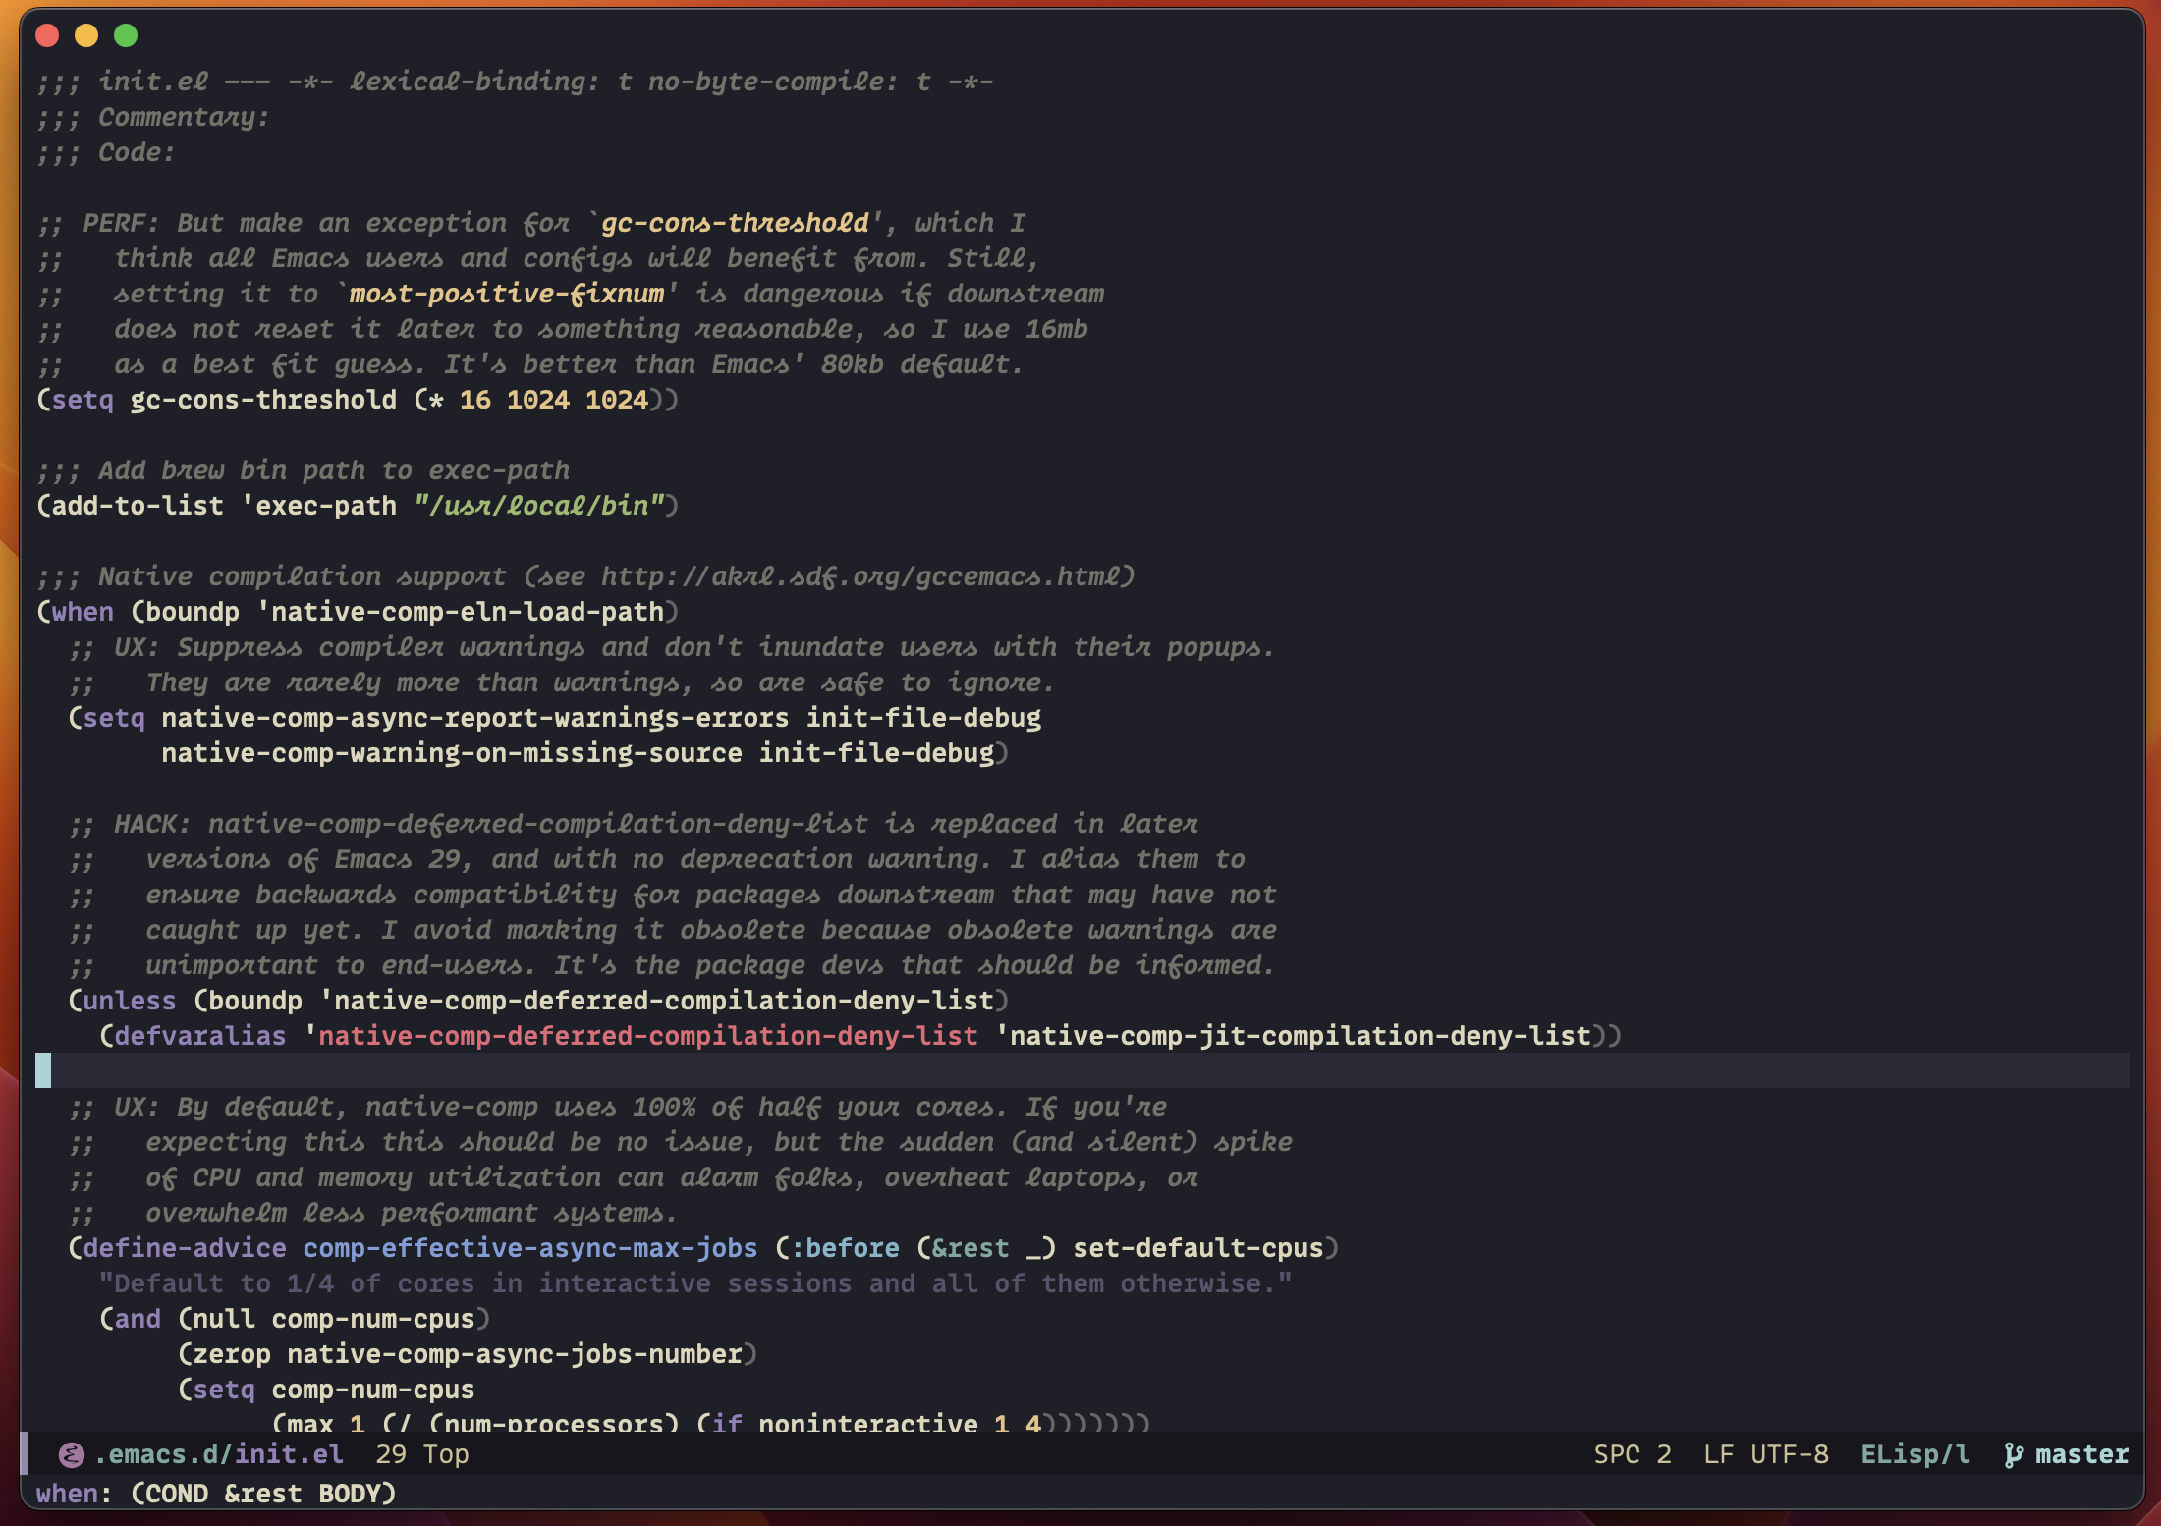
Task: Click red native-comp-deferred-compilation-deny-list symbol
Action: [x=648, y=1036]
